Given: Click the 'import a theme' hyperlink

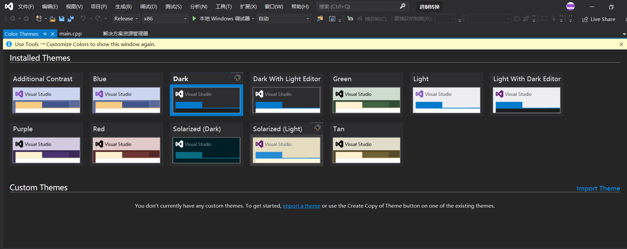Looking at the screenshot, I should (x=301, y=206).
